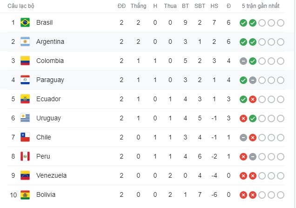Click Paraguay's gray draw indicator
The image size is (296, 208).
(253, 80)
